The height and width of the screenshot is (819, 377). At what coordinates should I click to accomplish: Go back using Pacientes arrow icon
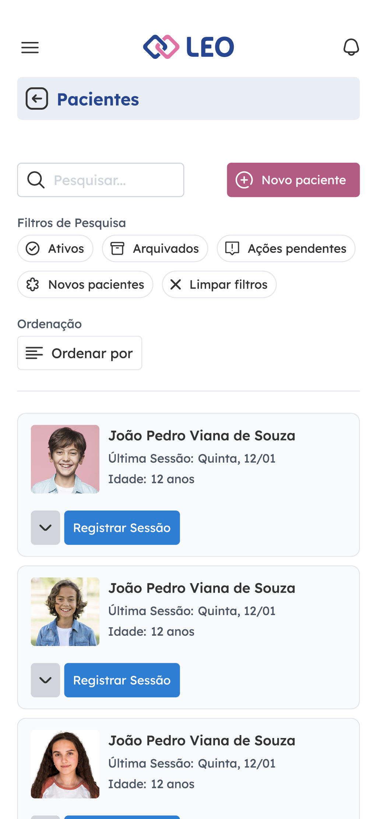click(x=37, y=99)
